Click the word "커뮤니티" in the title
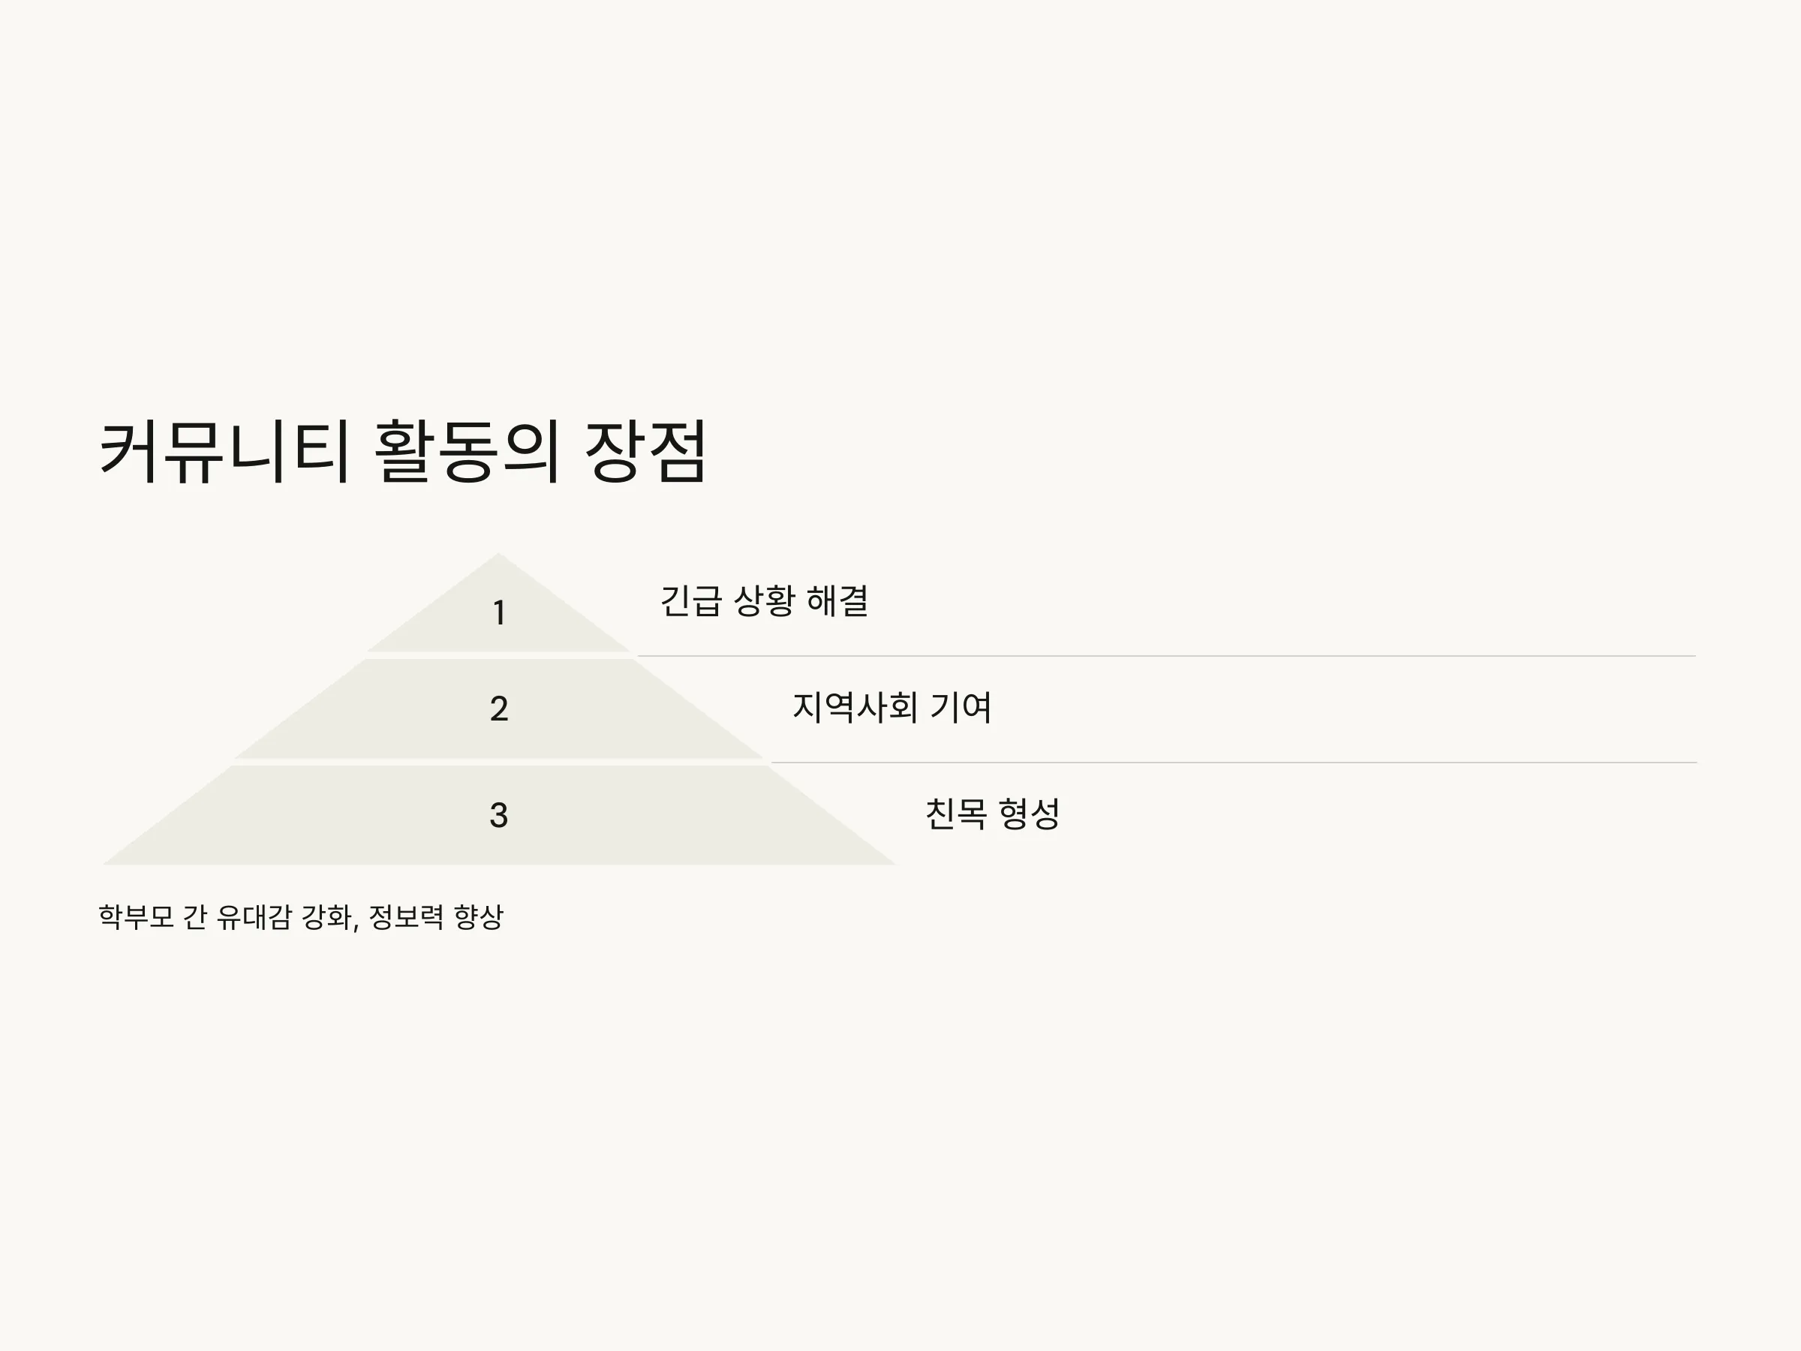The height and width of the screenshot is (1351, 1801). tap(224, 452)
